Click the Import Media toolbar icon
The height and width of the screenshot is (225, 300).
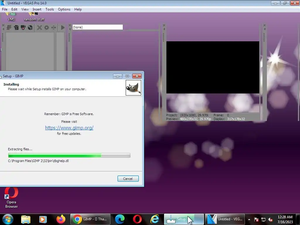coord(16,28)
